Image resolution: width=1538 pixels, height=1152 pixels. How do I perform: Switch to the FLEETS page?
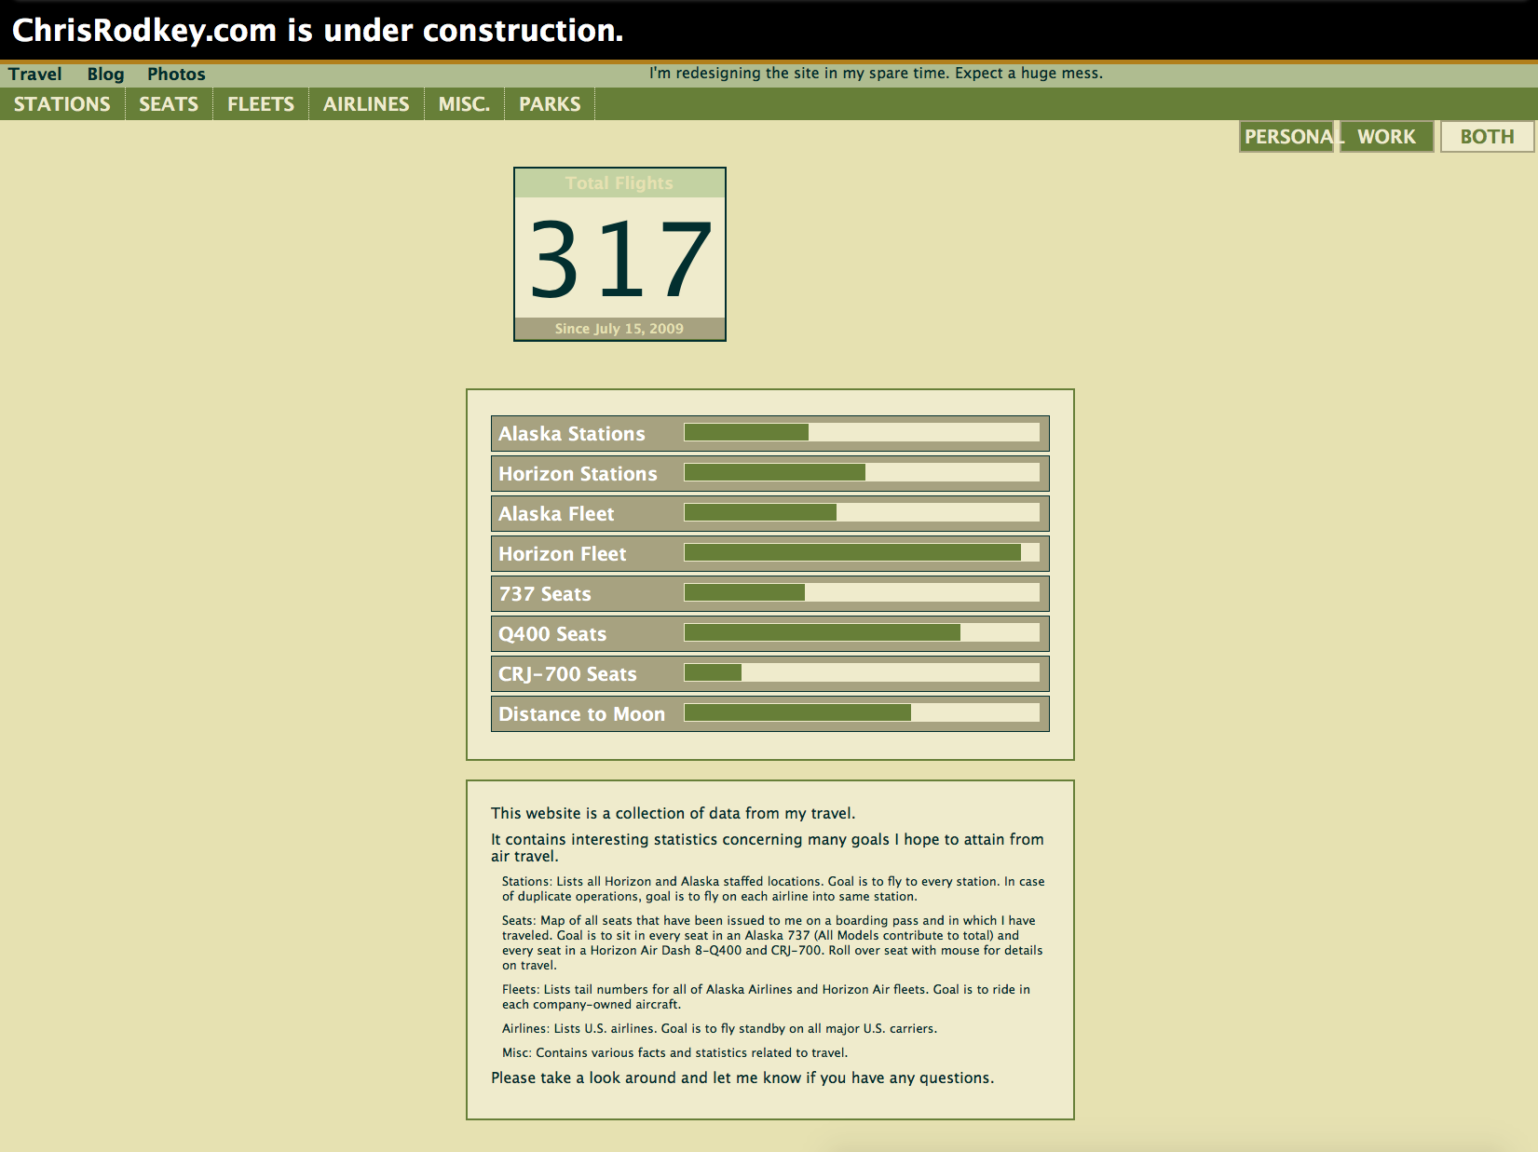coord(261,104)
